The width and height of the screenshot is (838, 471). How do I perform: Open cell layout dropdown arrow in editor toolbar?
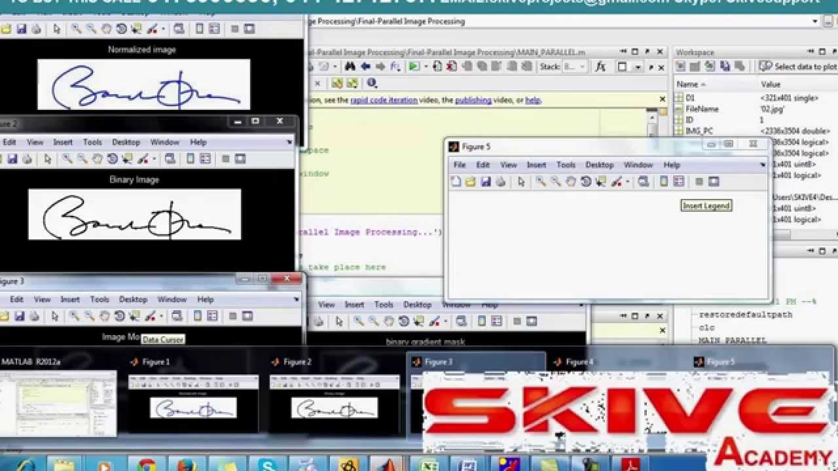(x=637, y=67)
